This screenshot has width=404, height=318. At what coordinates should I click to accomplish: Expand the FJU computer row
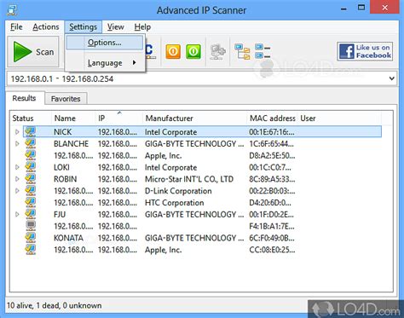pos(17,214)
